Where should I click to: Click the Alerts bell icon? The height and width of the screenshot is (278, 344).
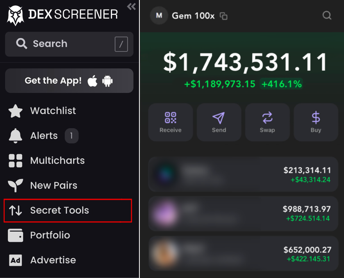point(15,136)
